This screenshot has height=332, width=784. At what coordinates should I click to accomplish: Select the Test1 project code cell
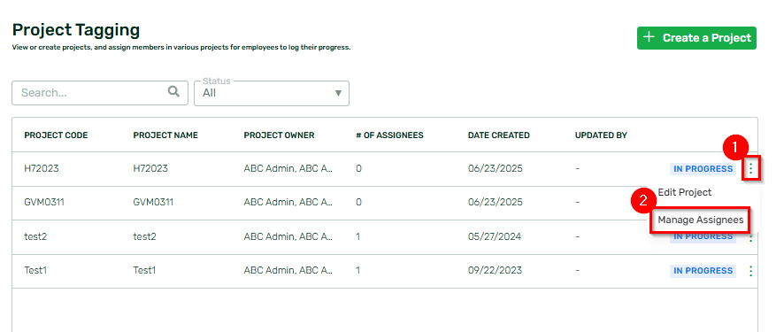pyautogui.click(x=35, y=271)
